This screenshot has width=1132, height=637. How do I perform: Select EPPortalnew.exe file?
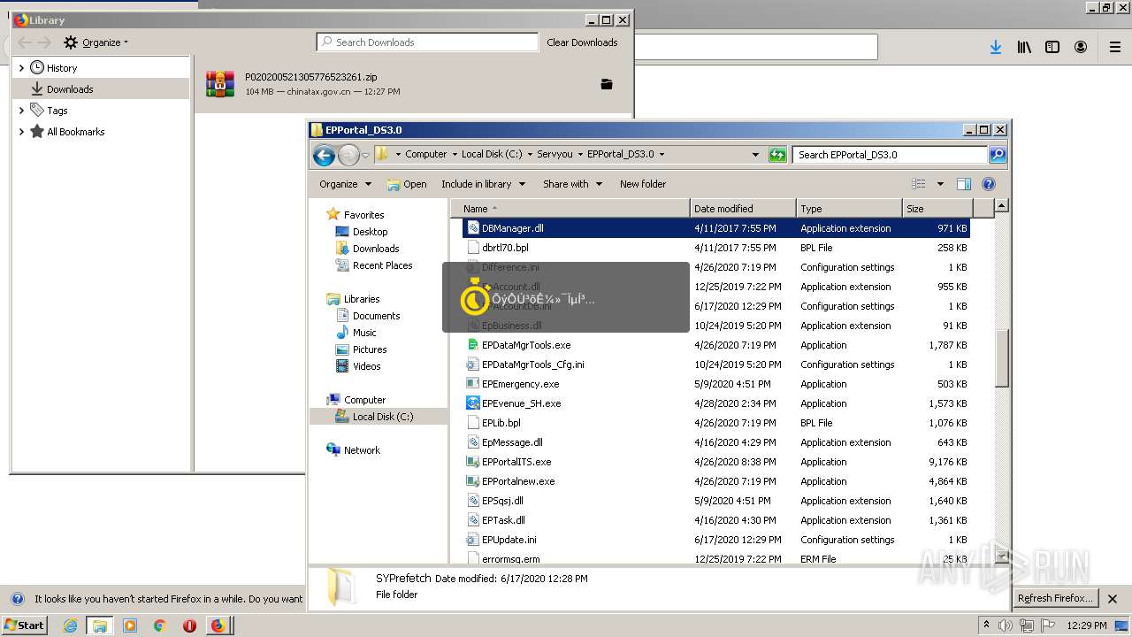pyautogui.click(x=716, y=481)
